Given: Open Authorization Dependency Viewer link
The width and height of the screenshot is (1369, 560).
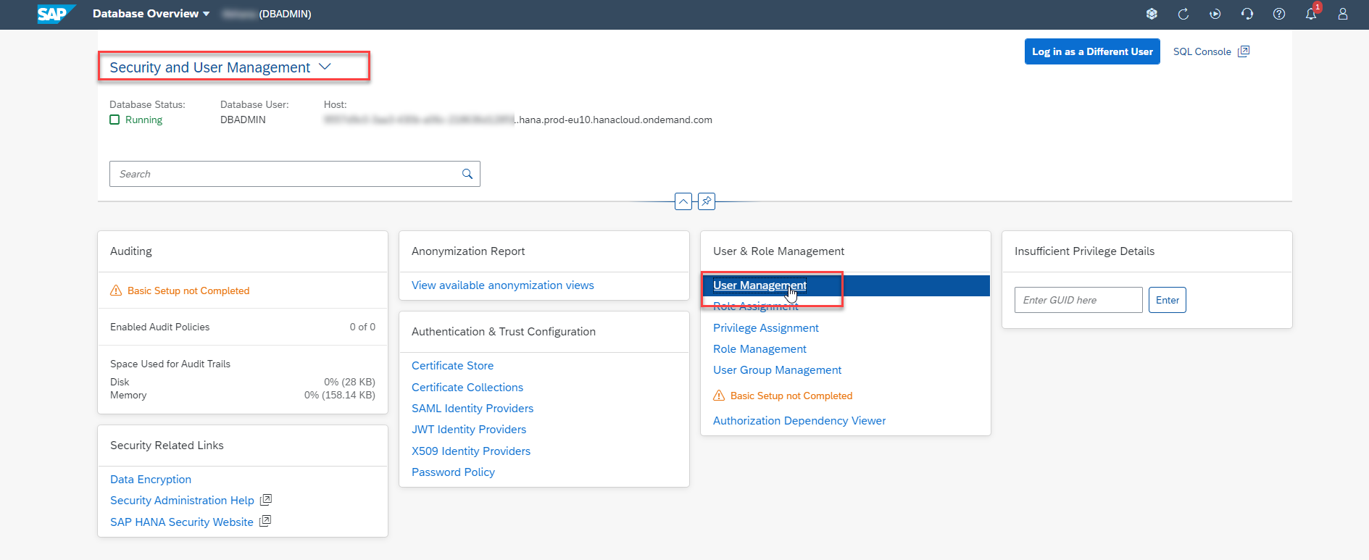Looking at the screenshot, I should [799, 421].
